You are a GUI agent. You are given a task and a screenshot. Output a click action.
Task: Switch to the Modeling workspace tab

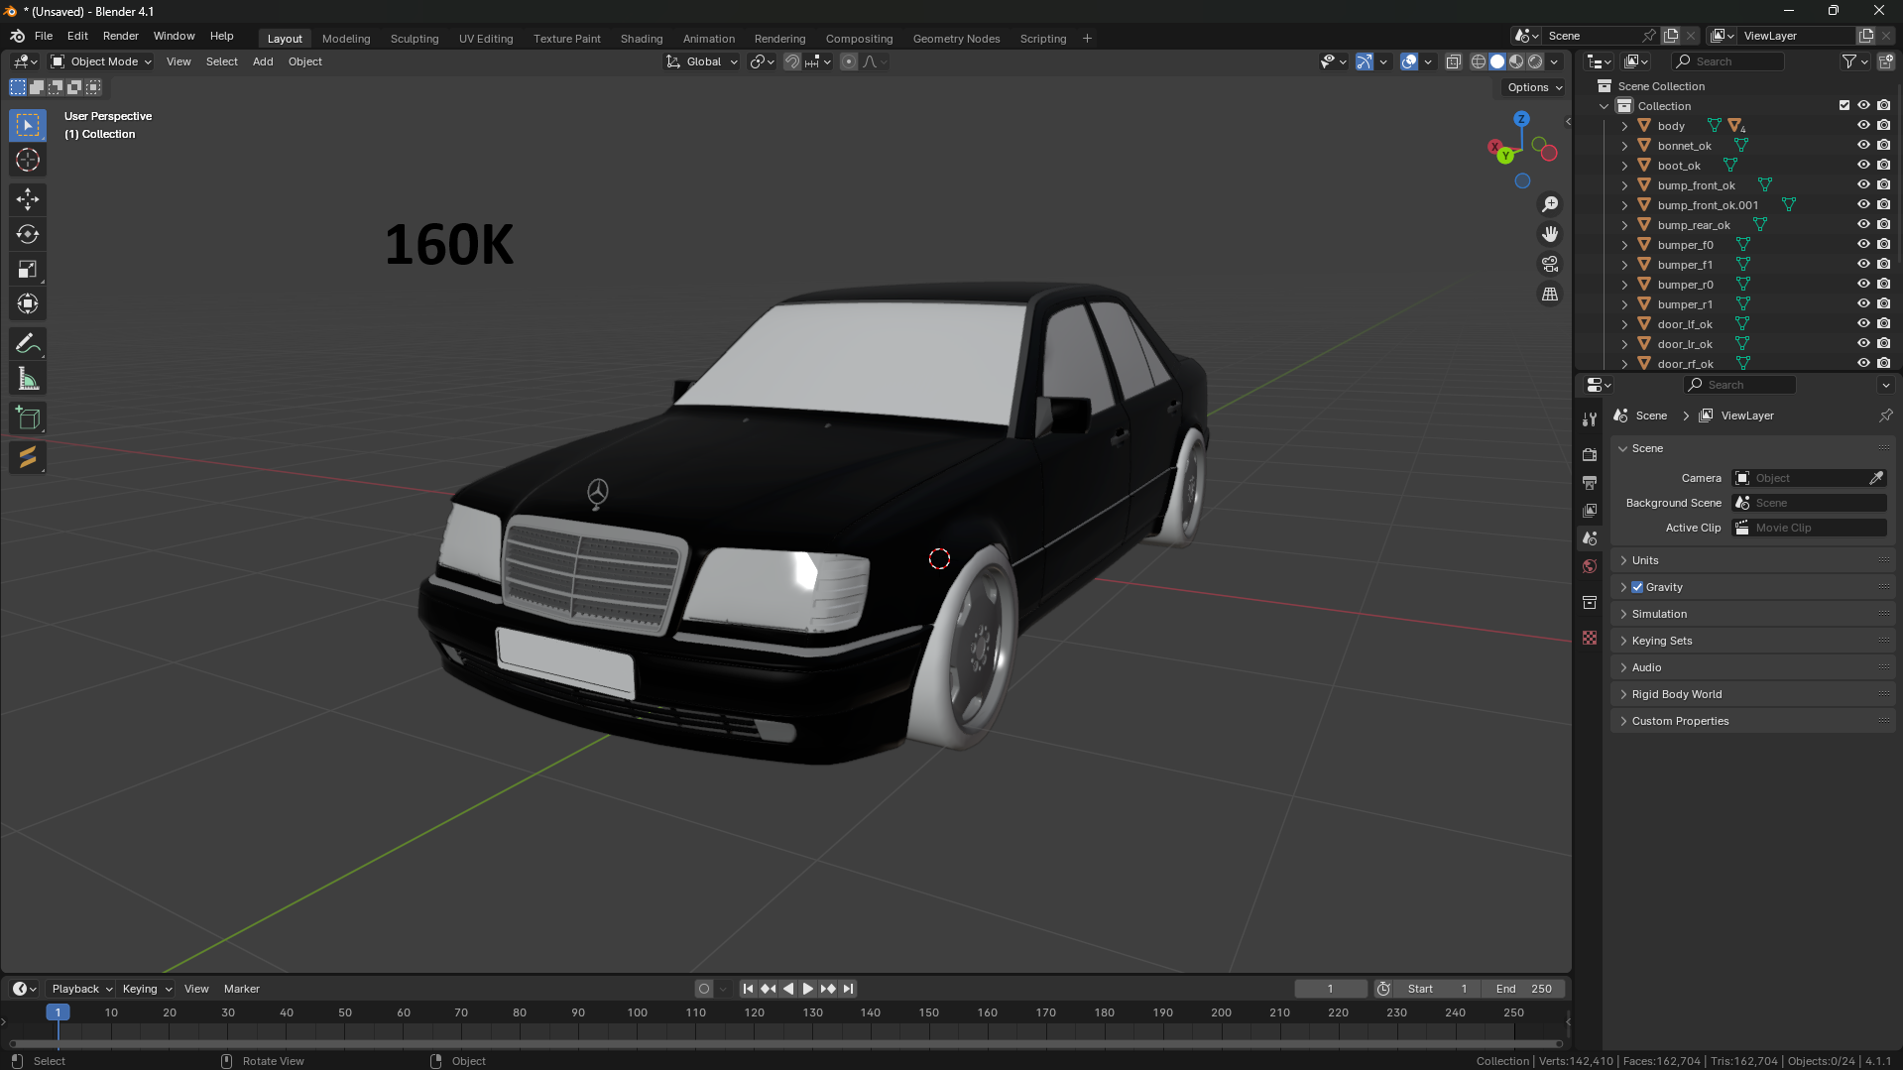click(x=346, y=39)
